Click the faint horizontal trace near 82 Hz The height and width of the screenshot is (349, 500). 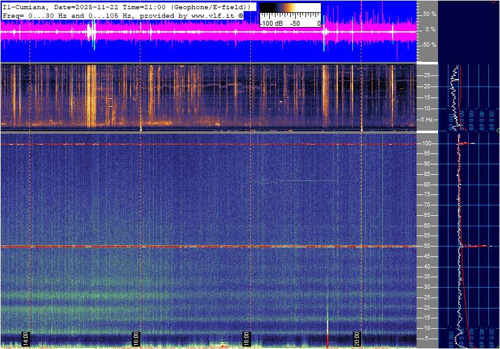click(x=301, y=181)
